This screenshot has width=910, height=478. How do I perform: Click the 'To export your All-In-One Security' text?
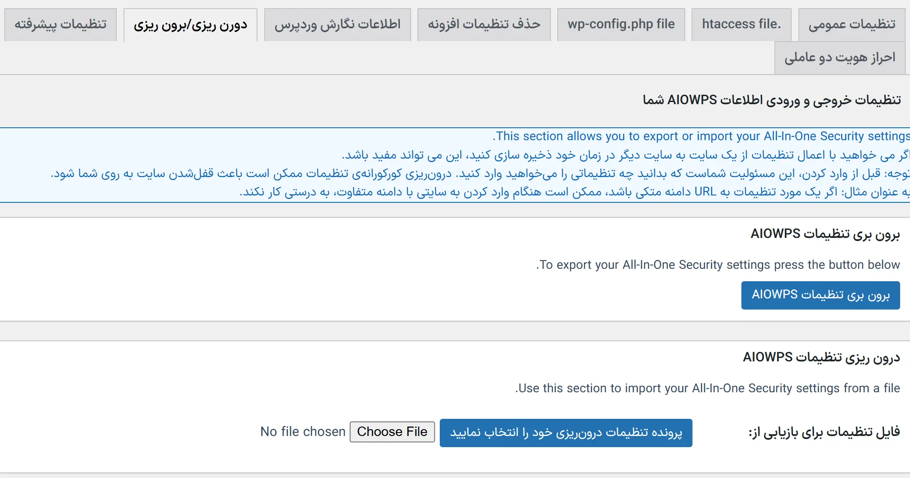click(718, 265)
